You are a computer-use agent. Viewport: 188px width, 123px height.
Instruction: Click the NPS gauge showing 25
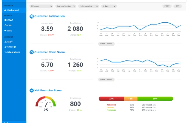[x=46, y=104]
